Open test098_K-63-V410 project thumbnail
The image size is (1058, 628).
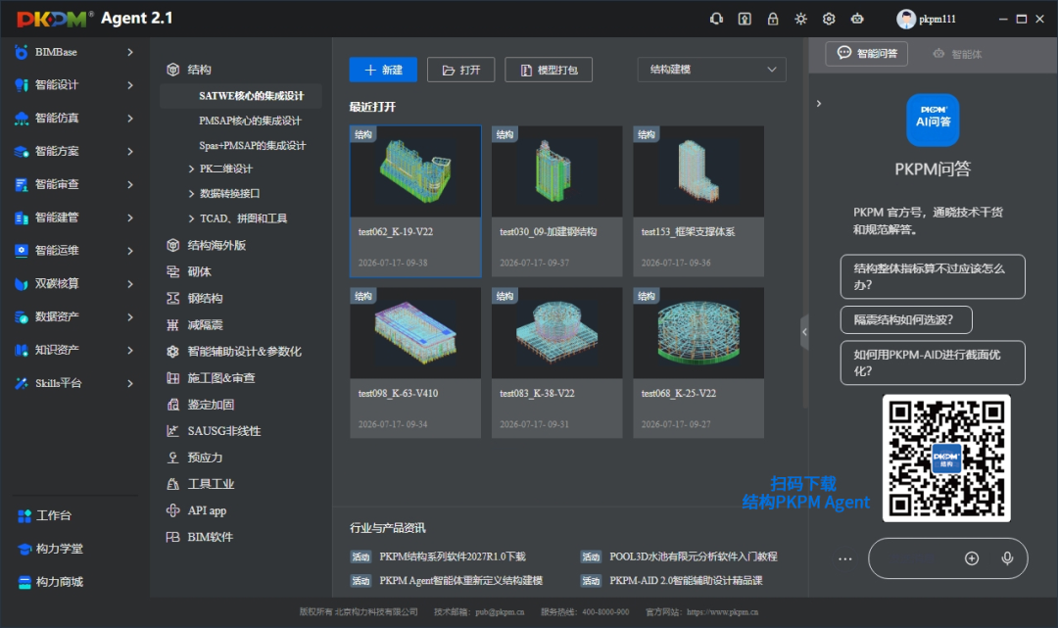pos(415,332)
